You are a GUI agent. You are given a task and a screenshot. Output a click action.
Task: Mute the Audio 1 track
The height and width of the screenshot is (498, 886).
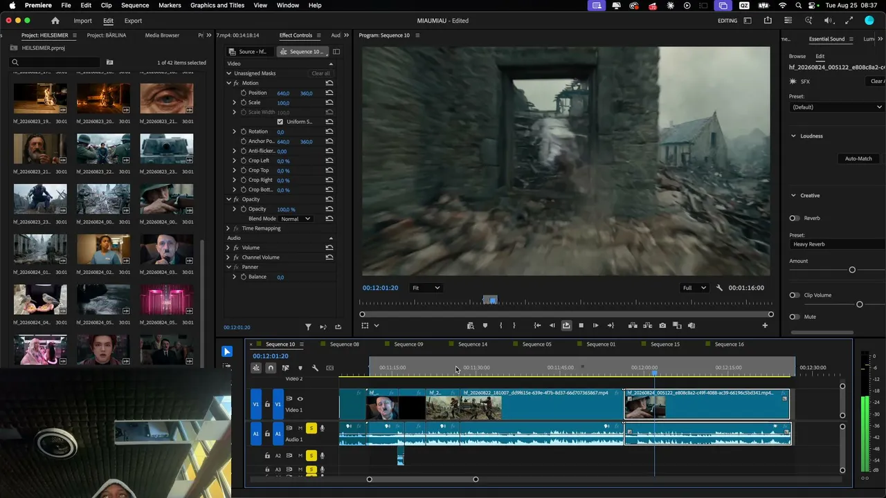pos(300,429)
